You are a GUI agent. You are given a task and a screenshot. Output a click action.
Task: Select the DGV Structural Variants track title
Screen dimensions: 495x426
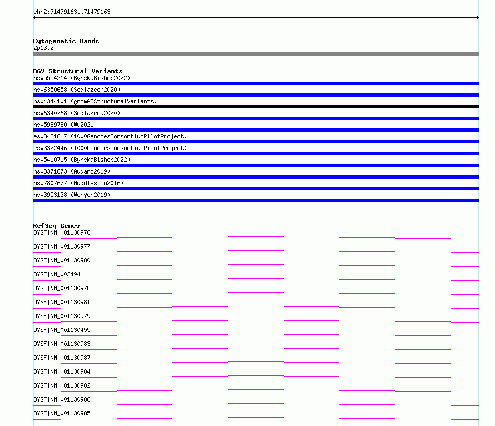[78, 71]
